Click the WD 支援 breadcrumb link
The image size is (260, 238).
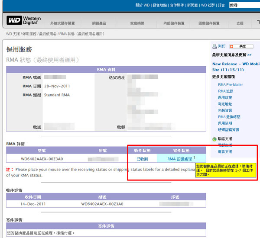pyautogui.click(x=13, y=34)
